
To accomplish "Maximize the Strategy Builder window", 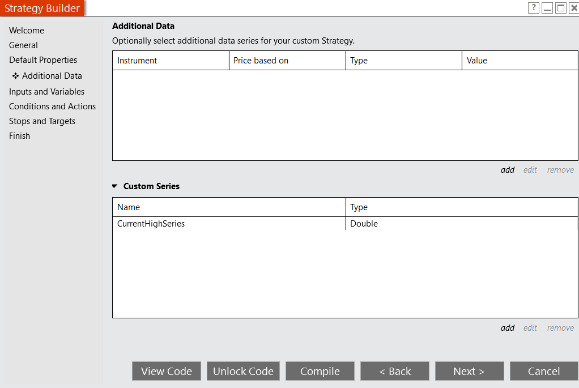I will [560, 8].
